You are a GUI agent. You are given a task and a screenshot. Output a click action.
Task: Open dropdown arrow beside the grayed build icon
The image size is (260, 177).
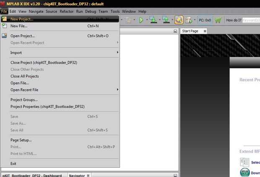click(x=134, y=20)
